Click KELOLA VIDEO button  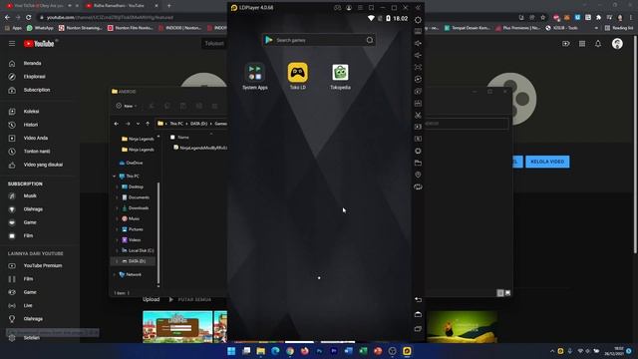coord(547,162)
